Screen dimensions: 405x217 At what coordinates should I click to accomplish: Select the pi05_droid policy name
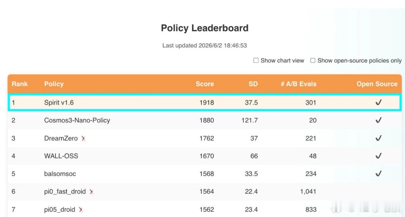[x=59, y=210]
